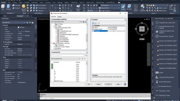Open the No selection dropdown in Properties

pyautogui.click(x=14, y=22)
